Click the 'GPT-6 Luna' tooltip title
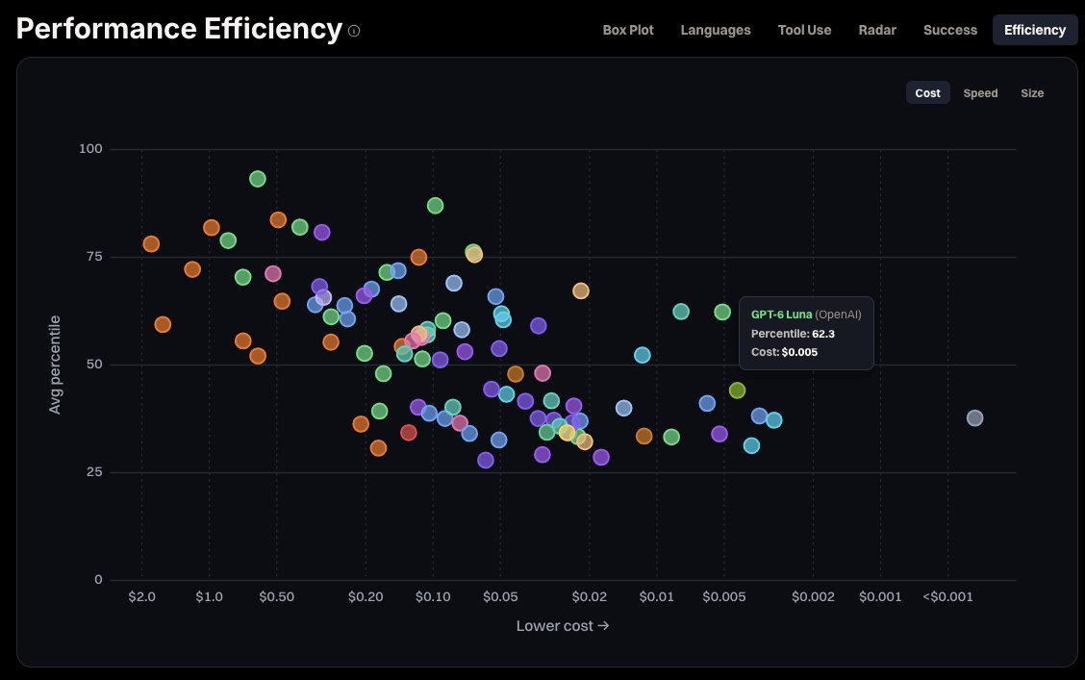1085x680 pixels. (x=781, y=315)
